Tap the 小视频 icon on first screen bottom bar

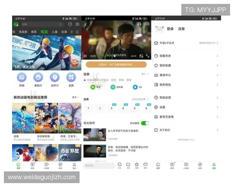(46, 164)
